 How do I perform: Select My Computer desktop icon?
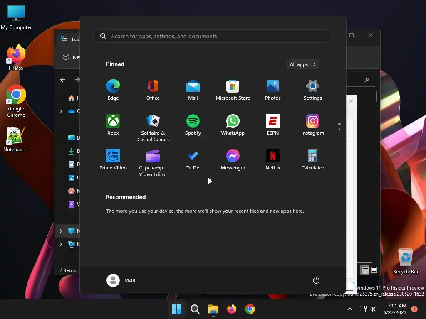[16, 17]
